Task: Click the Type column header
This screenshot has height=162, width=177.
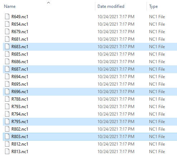Action: 153,6
